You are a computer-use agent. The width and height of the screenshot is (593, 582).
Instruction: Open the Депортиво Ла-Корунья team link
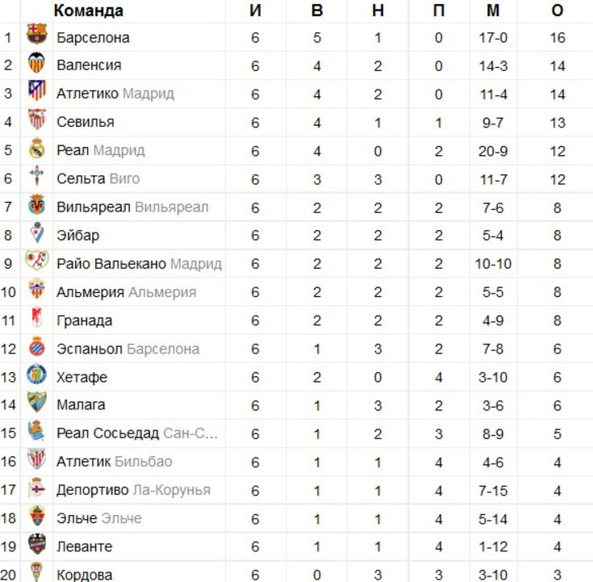133,490
